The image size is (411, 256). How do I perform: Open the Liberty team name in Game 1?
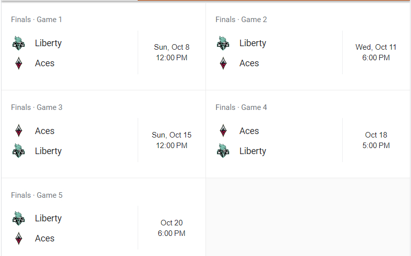pos(48,43)
